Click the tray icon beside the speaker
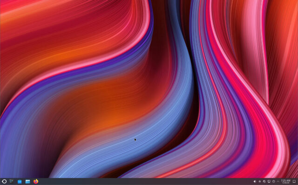The image size is (298, 185). tap(260, 182)
